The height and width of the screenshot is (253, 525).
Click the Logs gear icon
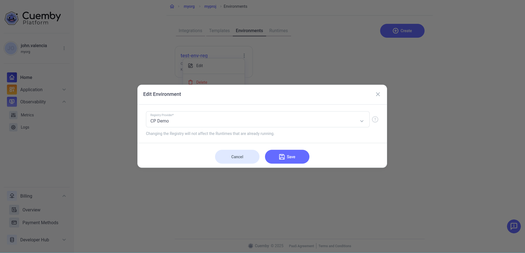(x=13, y=127)
